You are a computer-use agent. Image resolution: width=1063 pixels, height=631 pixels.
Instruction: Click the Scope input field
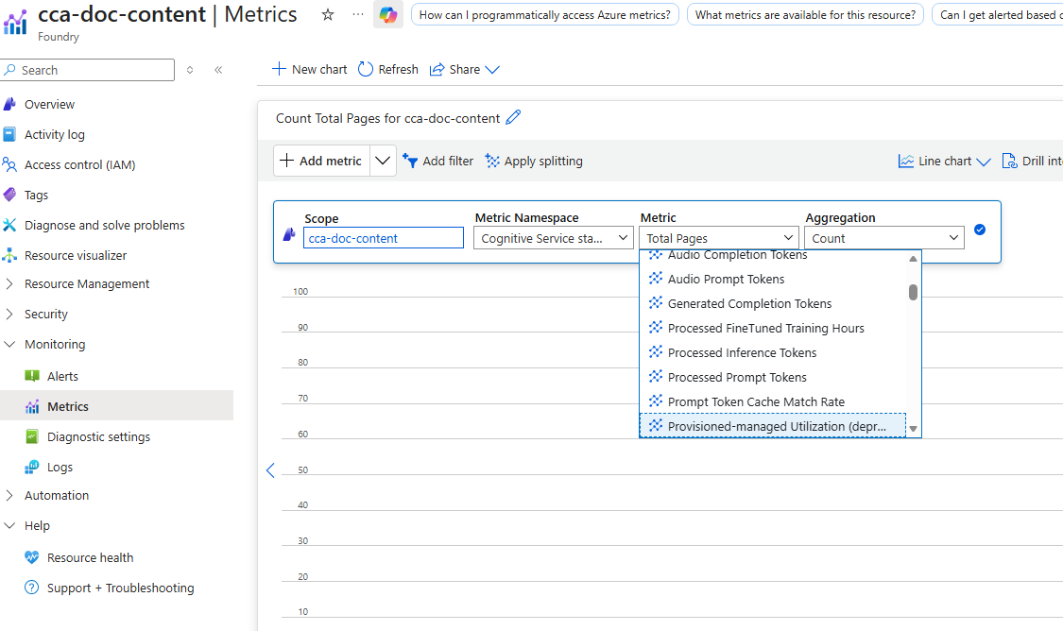384,238
